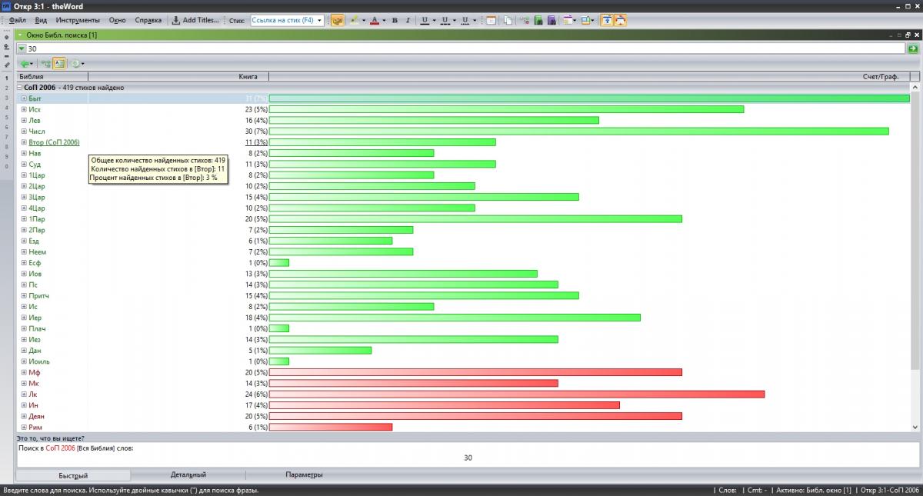This screenshot has width=923, height=496.
Task: Click the yellow highlighter toolbar icon
Action: [x=353, y=21]
